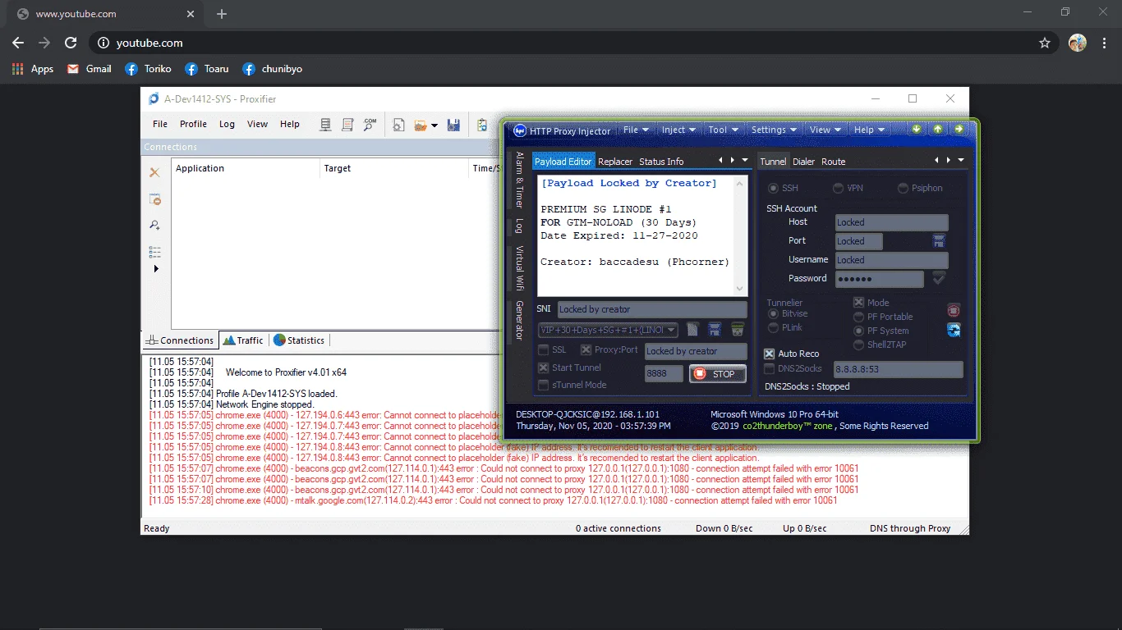The image size is (1122, 630).
Task: Open the File dropdown in HTTP Proxy Injector
Action: pyautogui.click(x=636, y=130)
